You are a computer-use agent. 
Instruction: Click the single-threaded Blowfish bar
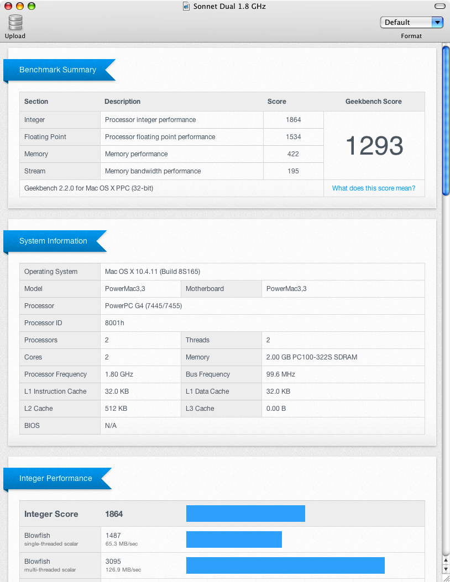pyautogui.click(x=234, y=539)
